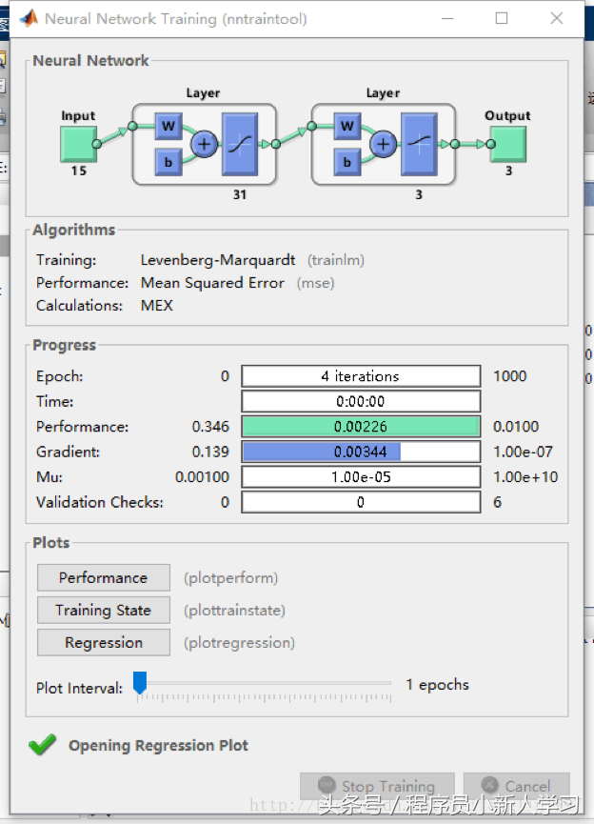Click stop icon on Stop Training button

tap(327, 785)
